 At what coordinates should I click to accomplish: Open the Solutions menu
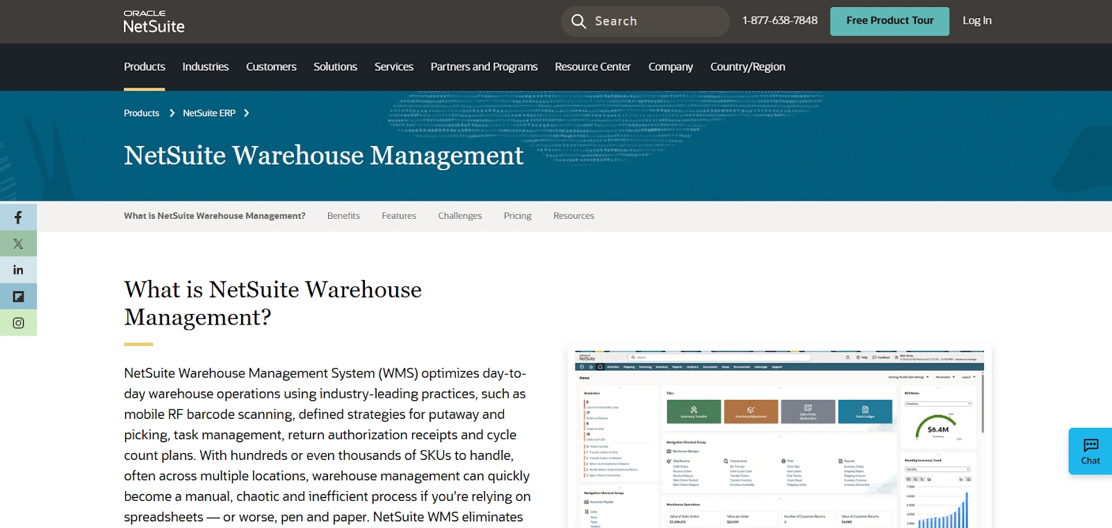tap(335, 67)
